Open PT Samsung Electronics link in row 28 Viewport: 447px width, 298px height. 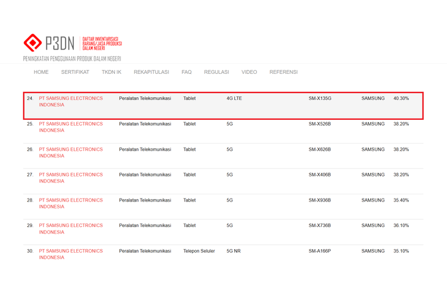71,203
